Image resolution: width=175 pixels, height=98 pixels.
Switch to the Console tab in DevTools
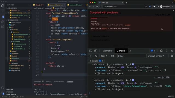click(x=121, y=51)
